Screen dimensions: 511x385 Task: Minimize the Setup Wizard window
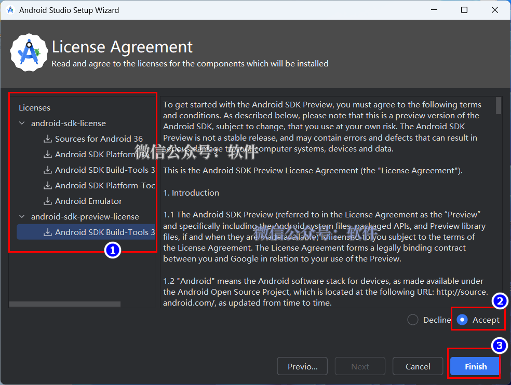(x=434, y=10)
